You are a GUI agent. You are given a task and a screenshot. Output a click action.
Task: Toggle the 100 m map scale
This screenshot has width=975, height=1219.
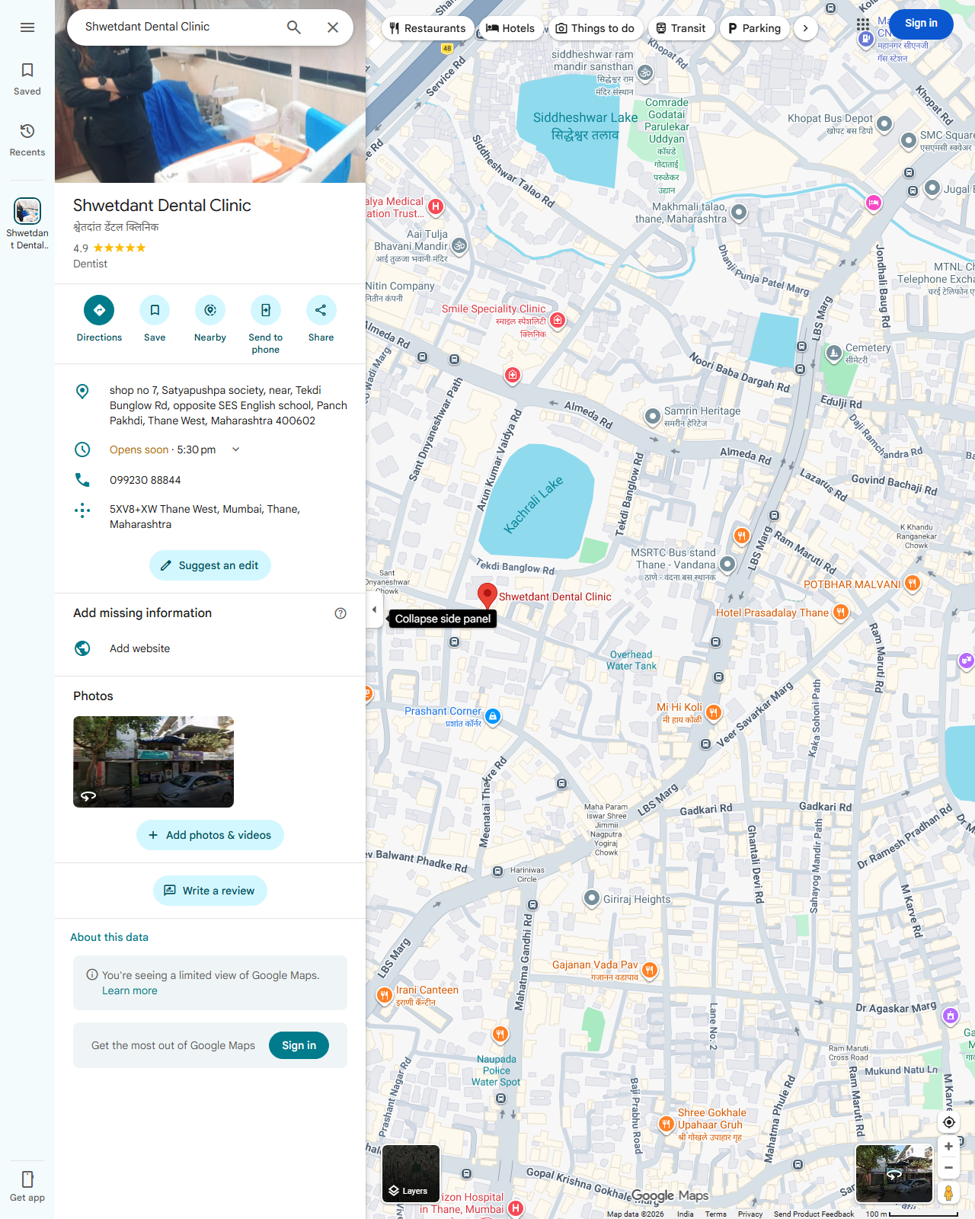[x=911, y=1214]
